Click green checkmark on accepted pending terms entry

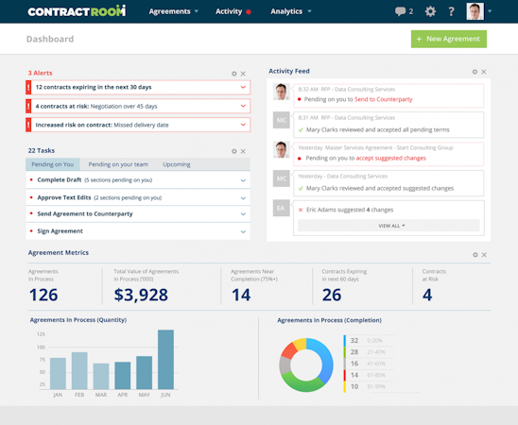click(301, 130)
